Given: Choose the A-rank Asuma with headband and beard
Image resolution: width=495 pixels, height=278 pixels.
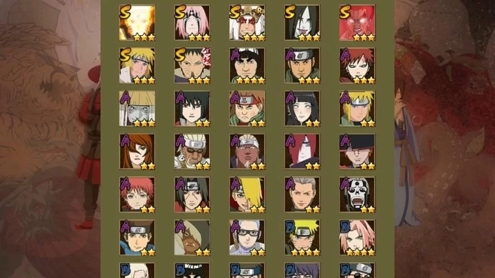Looking at the screenshot, I should point(302,66).
